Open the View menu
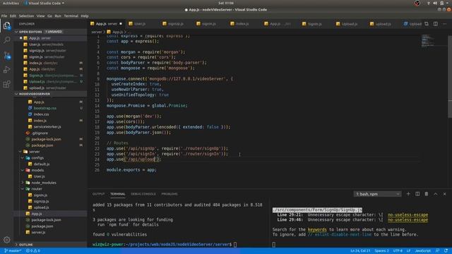 tap(41, 16)
